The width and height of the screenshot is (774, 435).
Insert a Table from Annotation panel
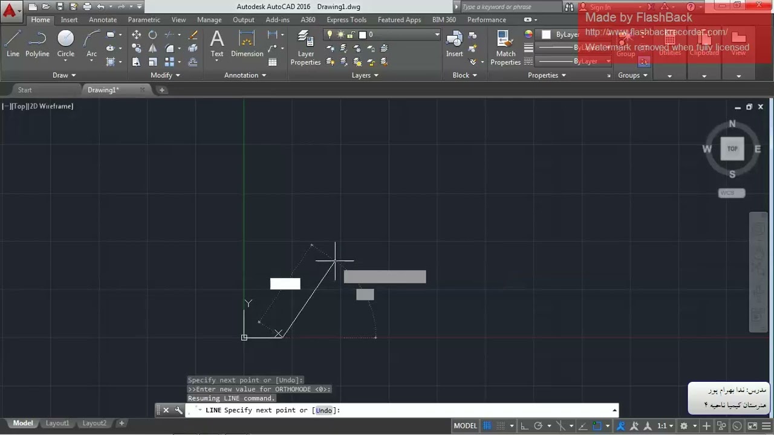[273, 62]
